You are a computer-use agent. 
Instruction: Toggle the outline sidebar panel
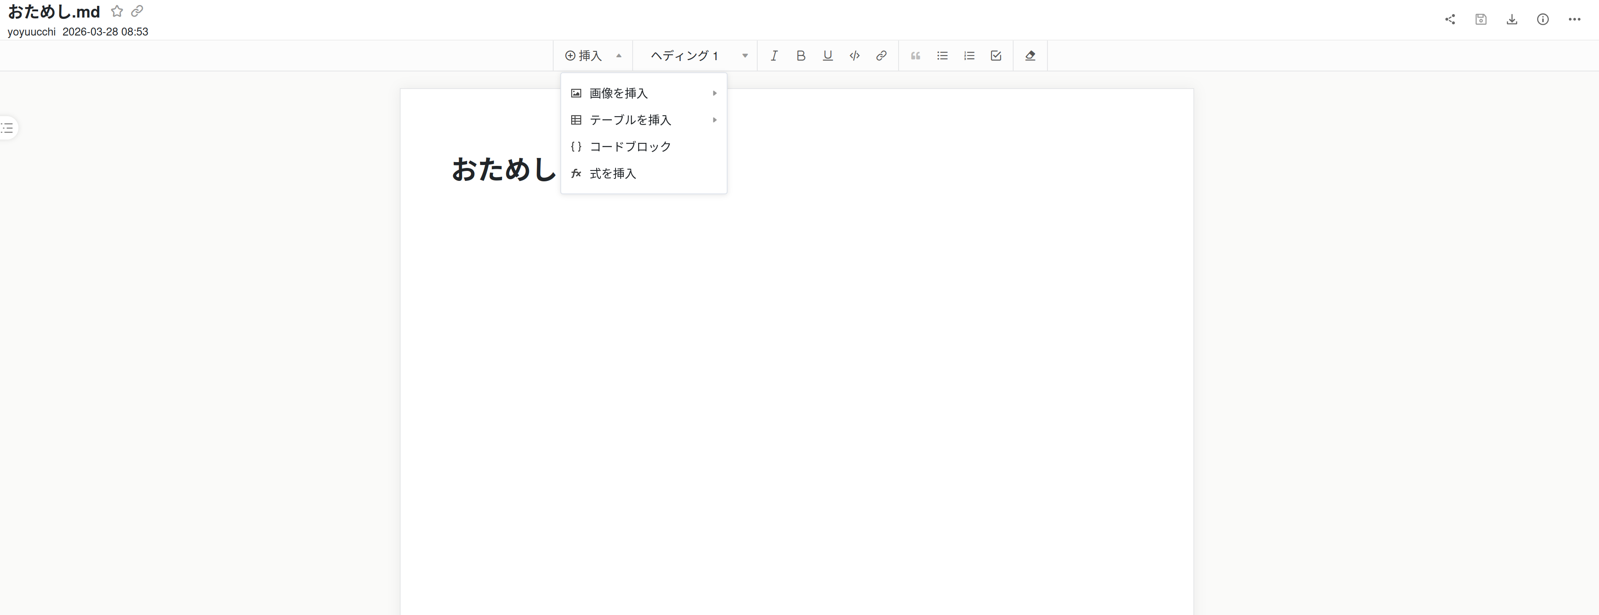point(8,128)
